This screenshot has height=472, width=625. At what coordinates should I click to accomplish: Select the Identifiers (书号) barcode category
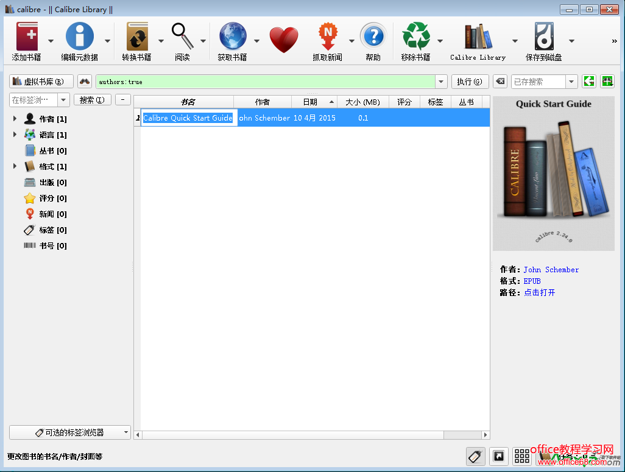click(x=46, y=245)
